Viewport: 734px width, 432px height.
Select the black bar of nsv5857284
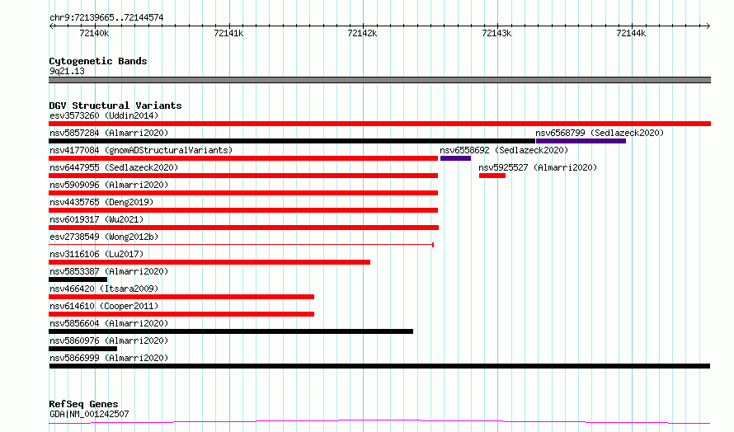pyautogui.click(x=292, y=141)
